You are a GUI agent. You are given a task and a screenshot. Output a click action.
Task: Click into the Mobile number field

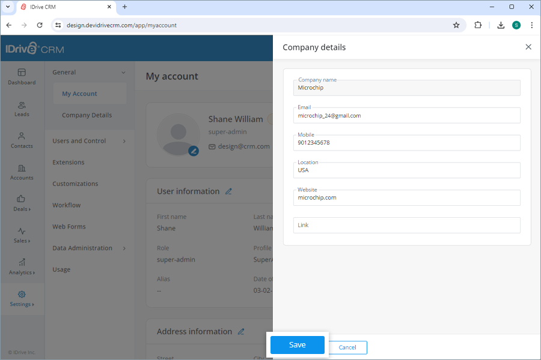click(x=407, y=143)
